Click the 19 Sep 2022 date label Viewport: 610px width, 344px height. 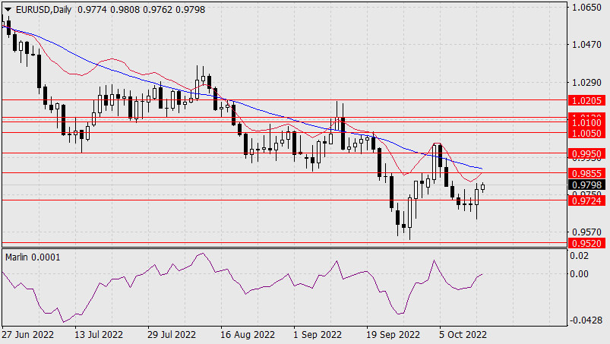393,335
